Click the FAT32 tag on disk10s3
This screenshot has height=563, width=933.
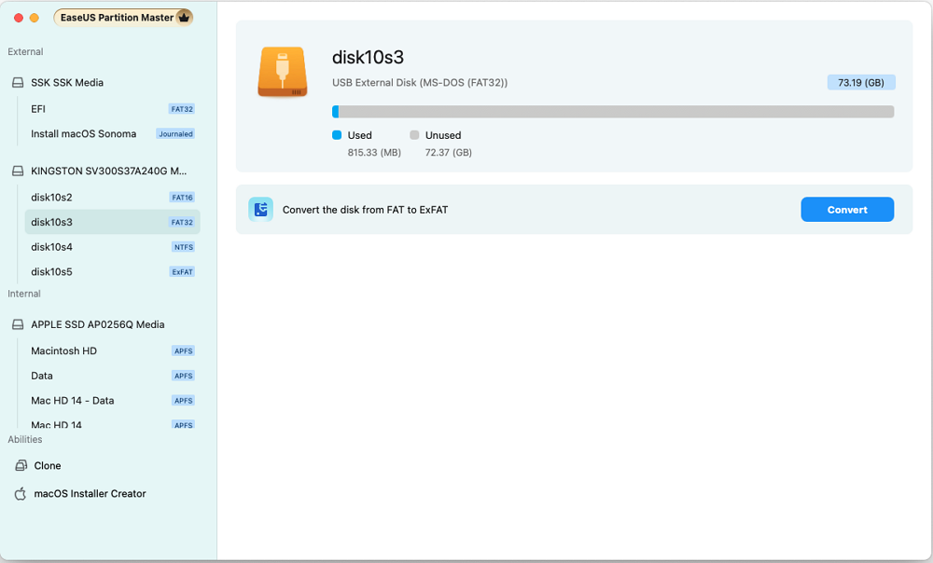(182, 223)
